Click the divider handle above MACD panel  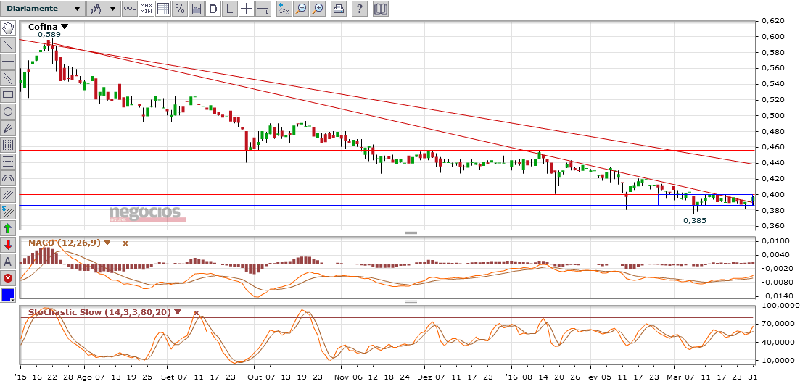point(411,233)
